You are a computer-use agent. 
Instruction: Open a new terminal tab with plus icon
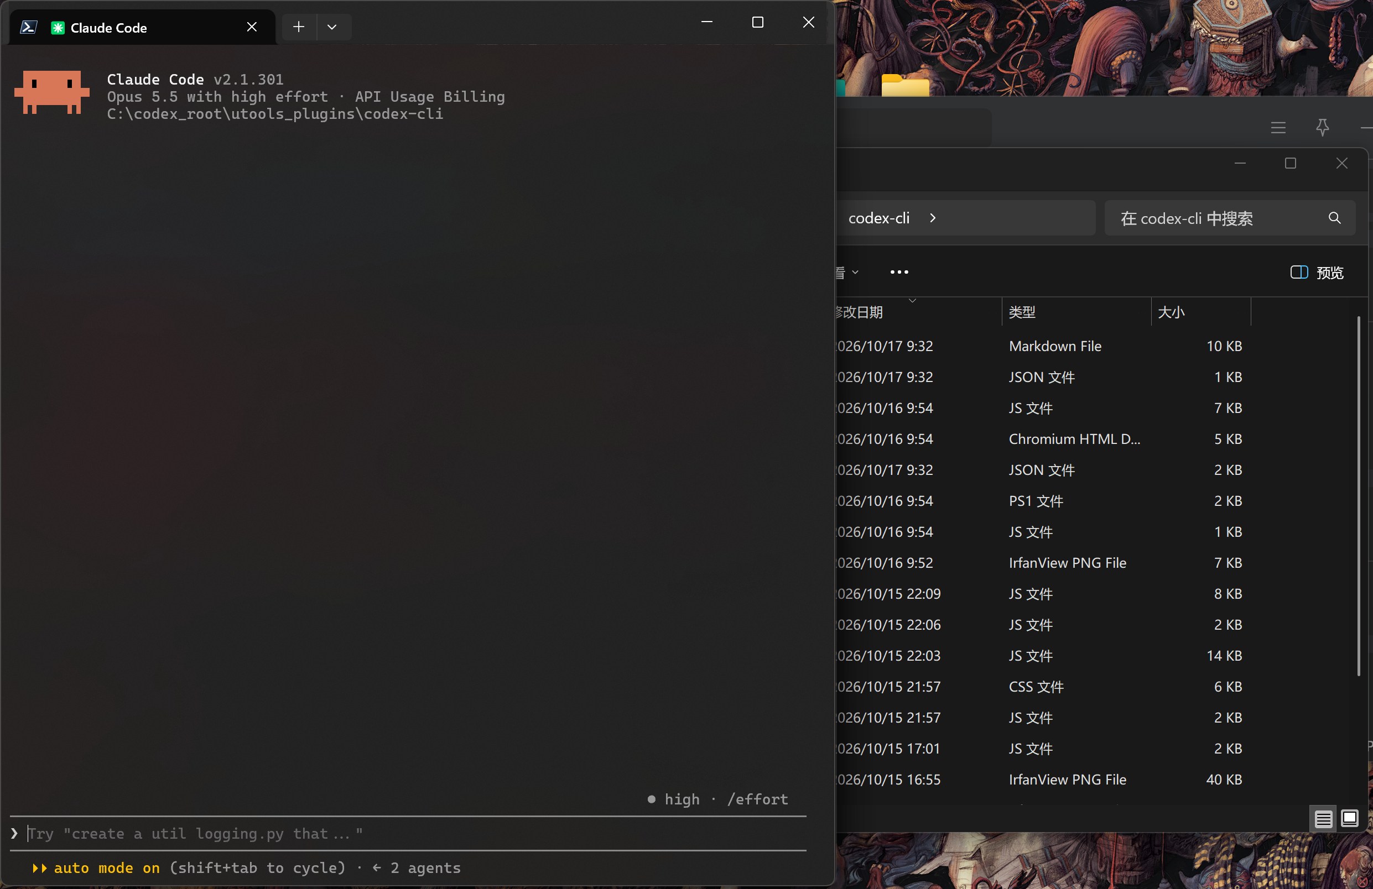298,27
